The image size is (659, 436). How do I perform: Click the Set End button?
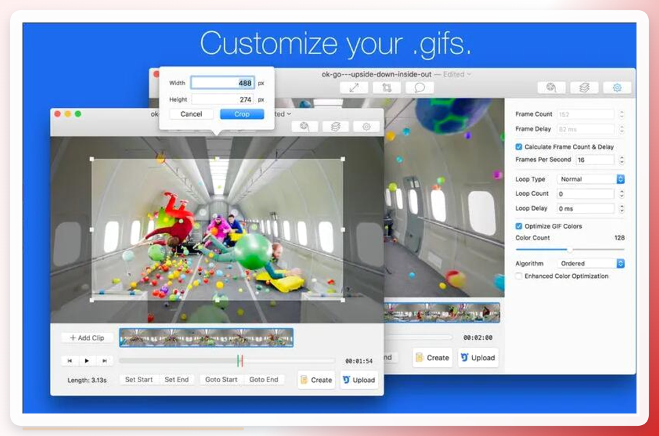pos(177,379)
